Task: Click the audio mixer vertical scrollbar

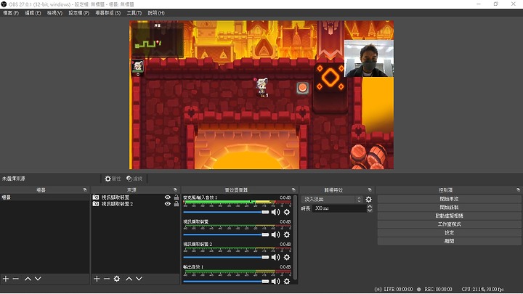Action: coord(295,237)
